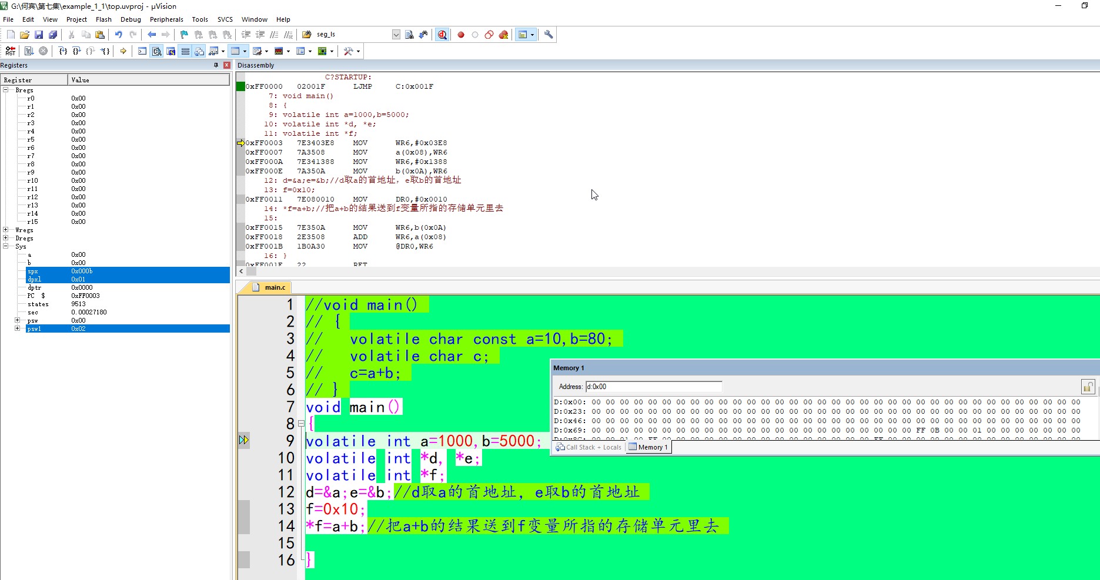Open the Peripherals menu
This screenshot has width=1100, height=580.
pos(166,19)
